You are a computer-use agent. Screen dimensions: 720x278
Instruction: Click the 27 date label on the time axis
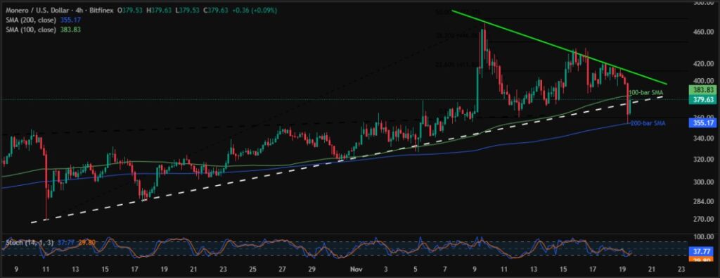tap(283, 270)
